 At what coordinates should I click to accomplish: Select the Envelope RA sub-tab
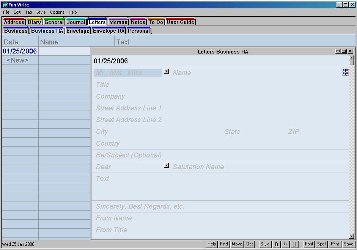[109, 30]
